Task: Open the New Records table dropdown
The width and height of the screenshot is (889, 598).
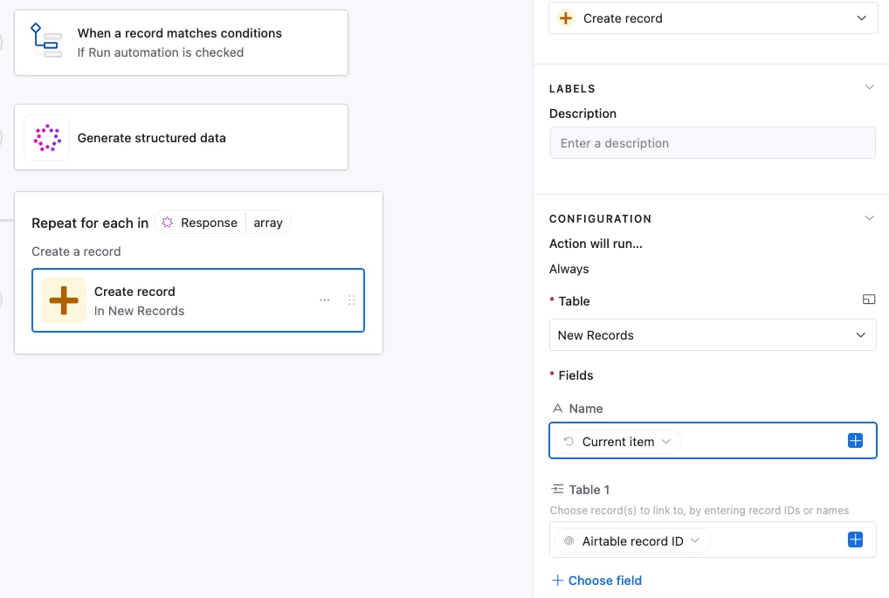Action: pyautogui.click(x=713, y=335)
